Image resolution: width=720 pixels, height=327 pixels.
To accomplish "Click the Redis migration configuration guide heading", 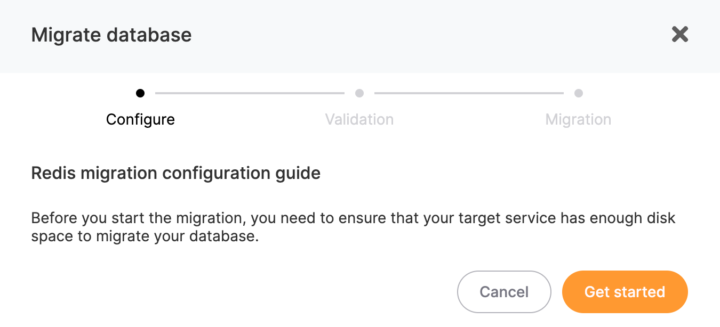I will pyautogui.click(x=176, y=173).
